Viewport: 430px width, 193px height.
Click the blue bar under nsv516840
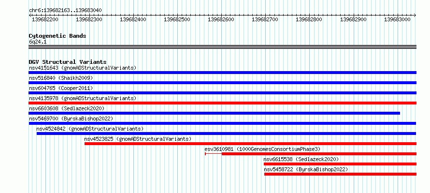tap(222, 83)
